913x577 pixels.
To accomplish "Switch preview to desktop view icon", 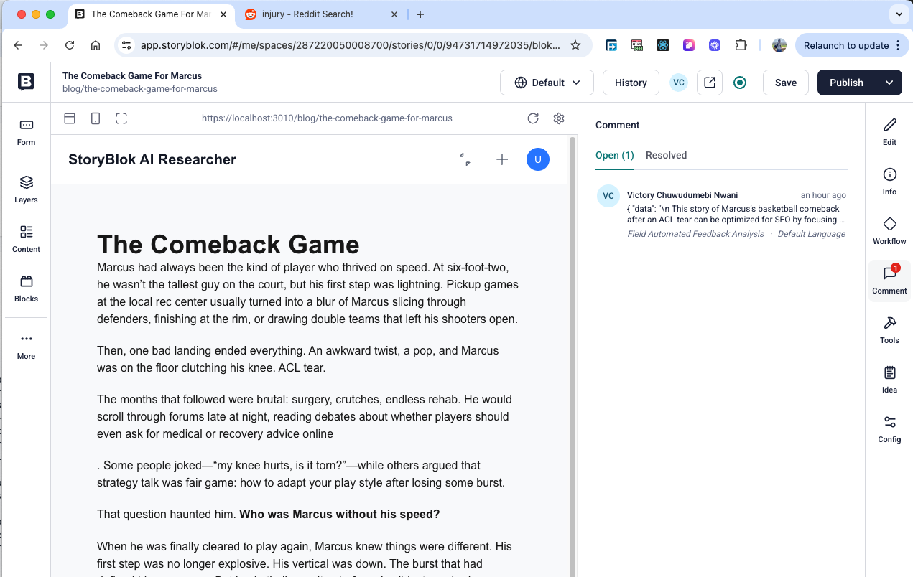I will 70,118.
